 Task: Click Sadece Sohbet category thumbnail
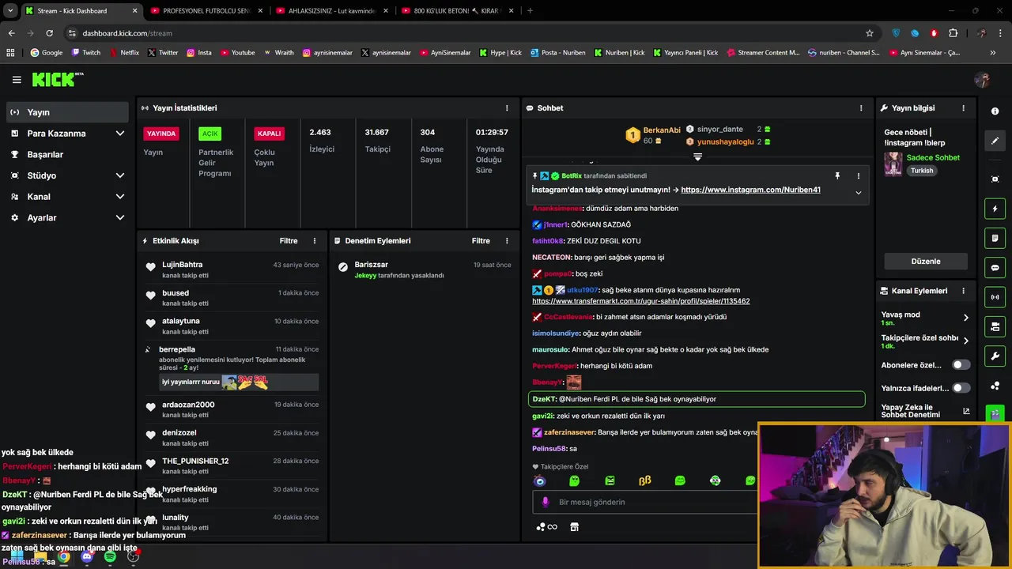pos(893,164)
